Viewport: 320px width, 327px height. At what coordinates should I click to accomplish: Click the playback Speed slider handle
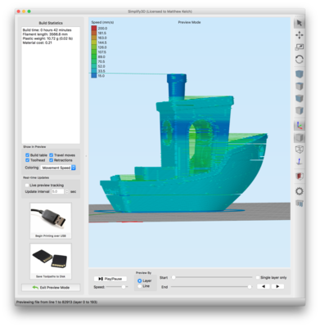coord(124,287)
